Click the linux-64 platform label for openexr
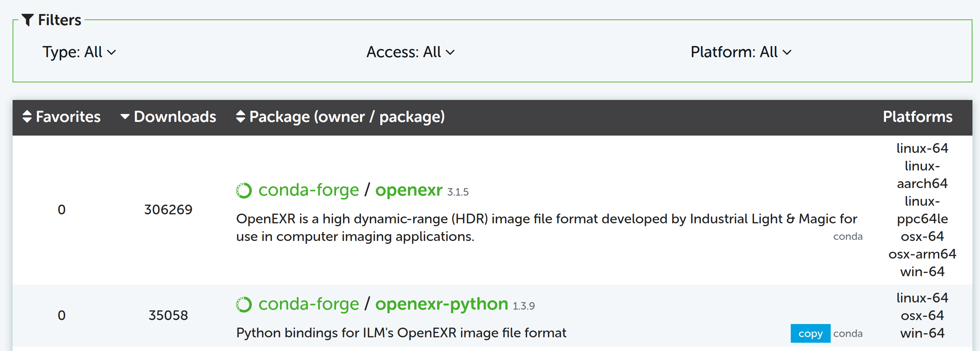980x351 pixels. coord(922,149)
